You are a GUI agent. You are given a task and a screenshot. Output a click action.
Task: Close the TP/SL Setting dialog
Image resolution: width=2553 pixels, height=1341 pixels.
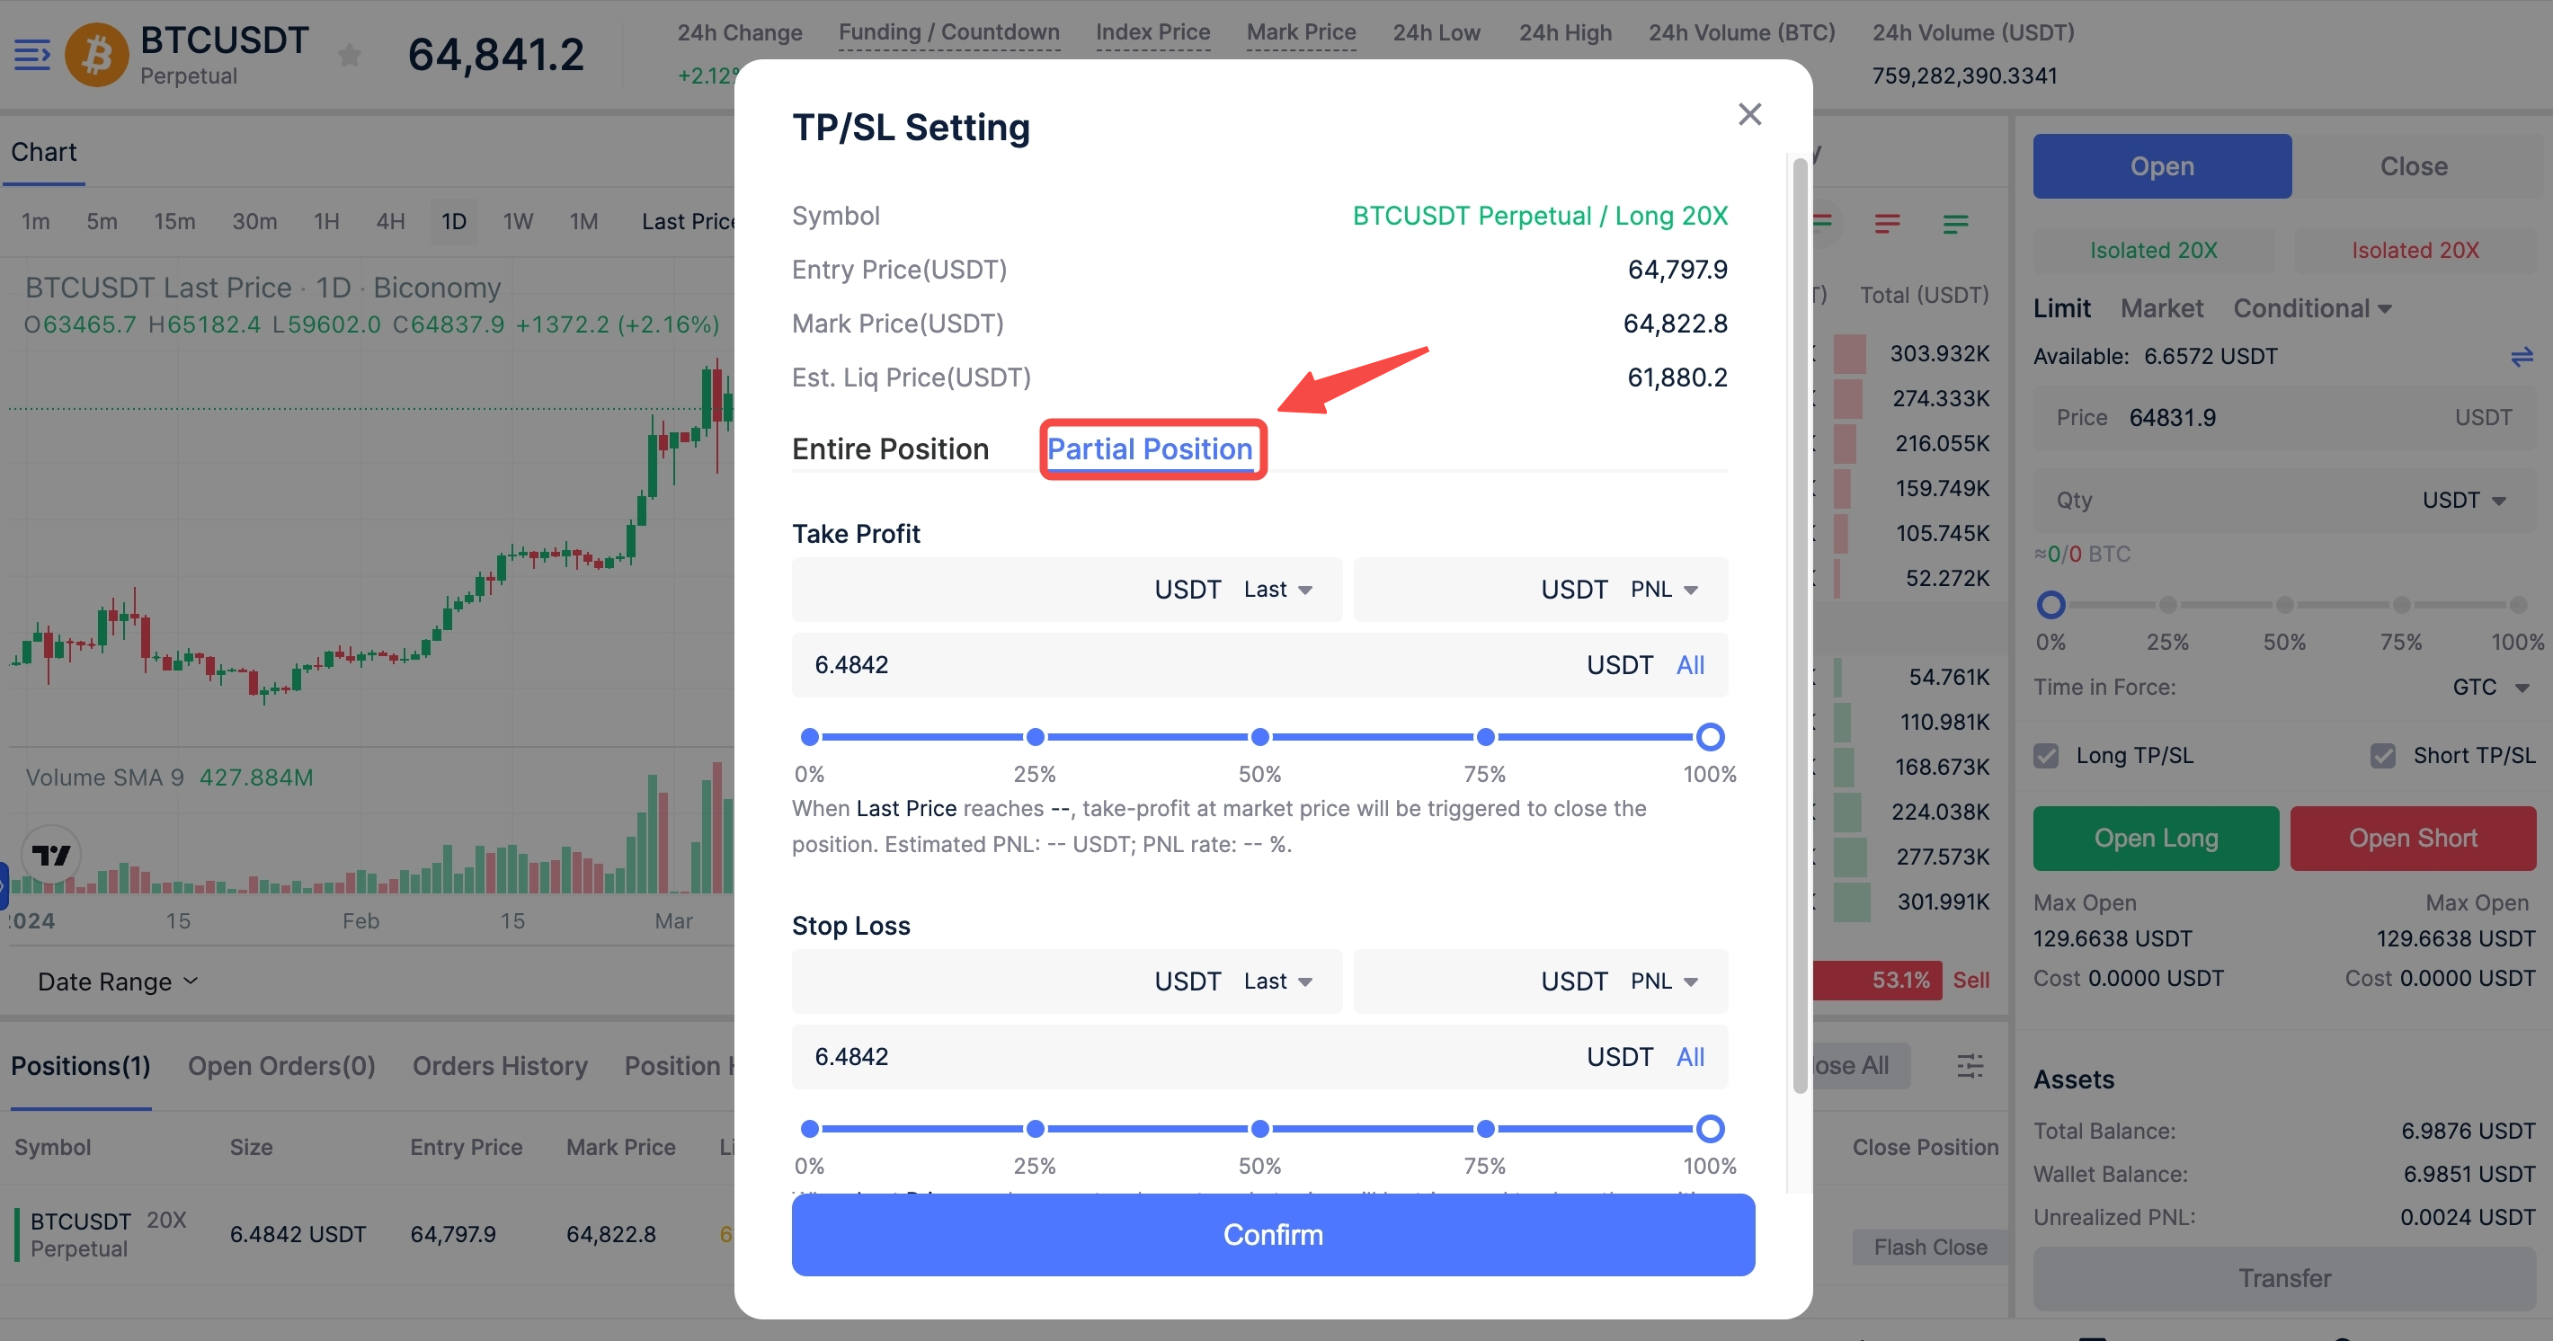(x=1749, y=114)
